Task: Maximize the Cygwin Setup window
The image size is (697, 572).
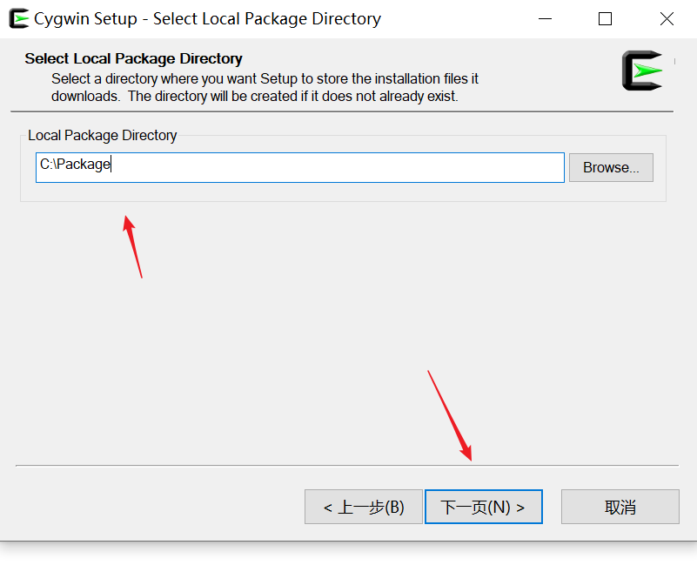Action: (x=605, y=18)
